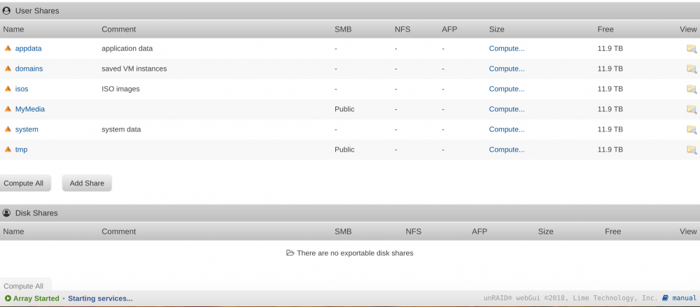Click the Lime Technology copyright text

click(571, 298)
